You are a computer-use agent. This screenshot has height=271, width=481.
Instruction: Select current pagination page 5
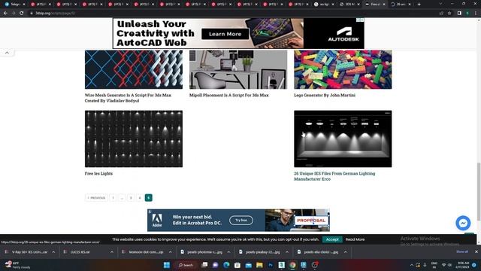[149, 198]
